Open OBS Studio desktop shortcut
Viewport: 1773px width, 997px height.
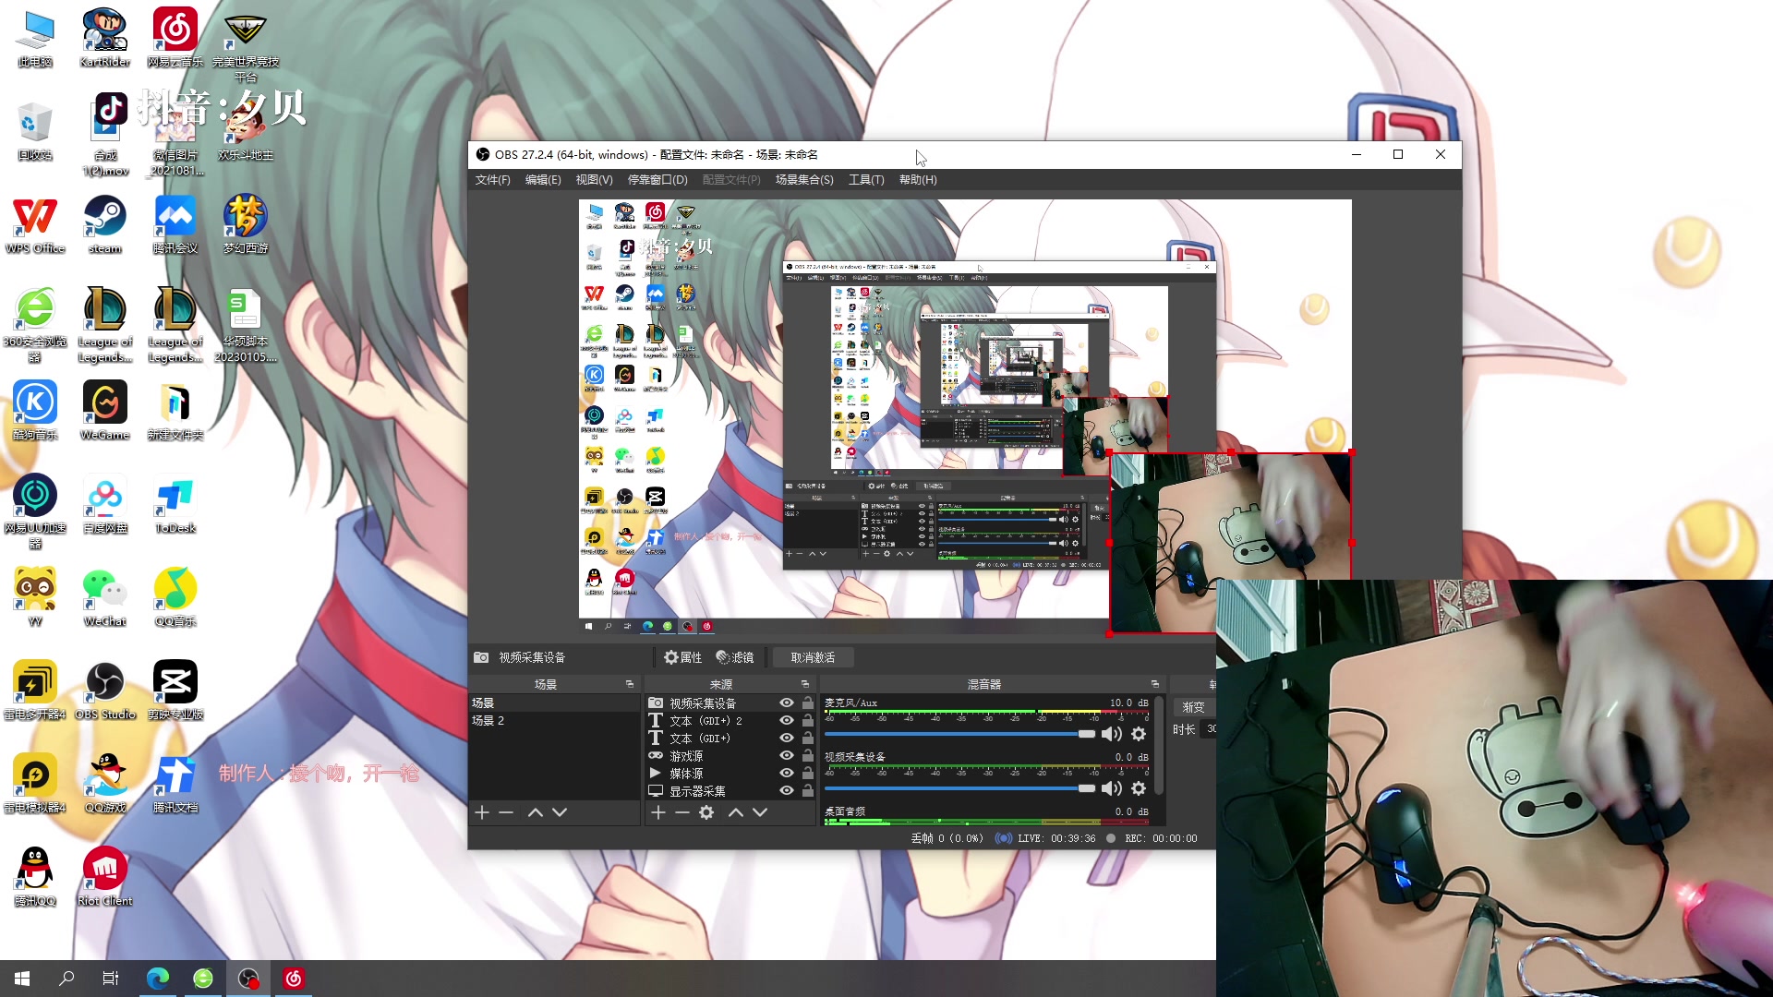[105, 691]
